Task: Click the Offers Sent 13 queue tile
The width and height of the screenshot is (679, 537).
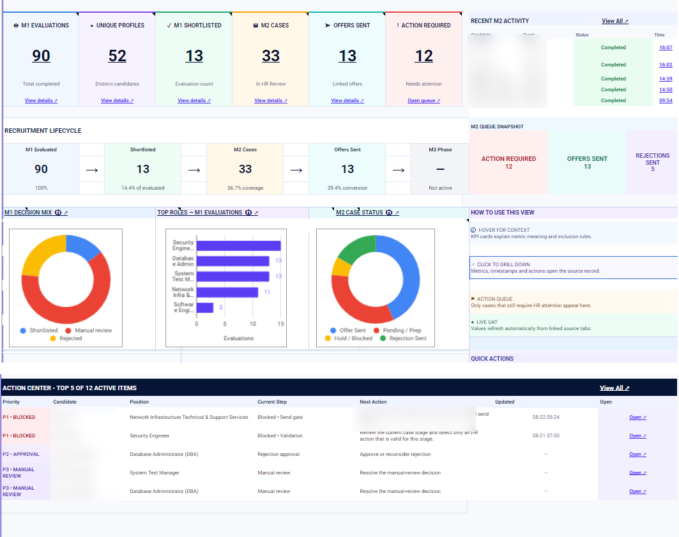Action: [587, 162]
